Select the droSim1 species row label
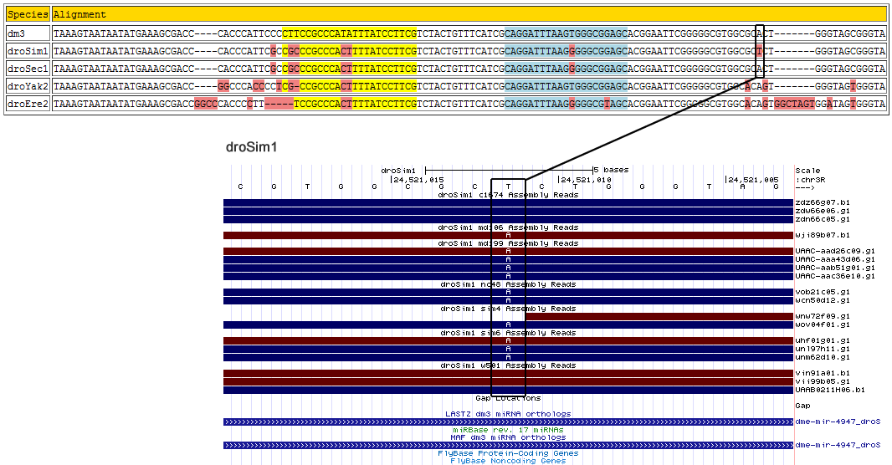Viewport: 892px width, 465px height. (25, 51)
